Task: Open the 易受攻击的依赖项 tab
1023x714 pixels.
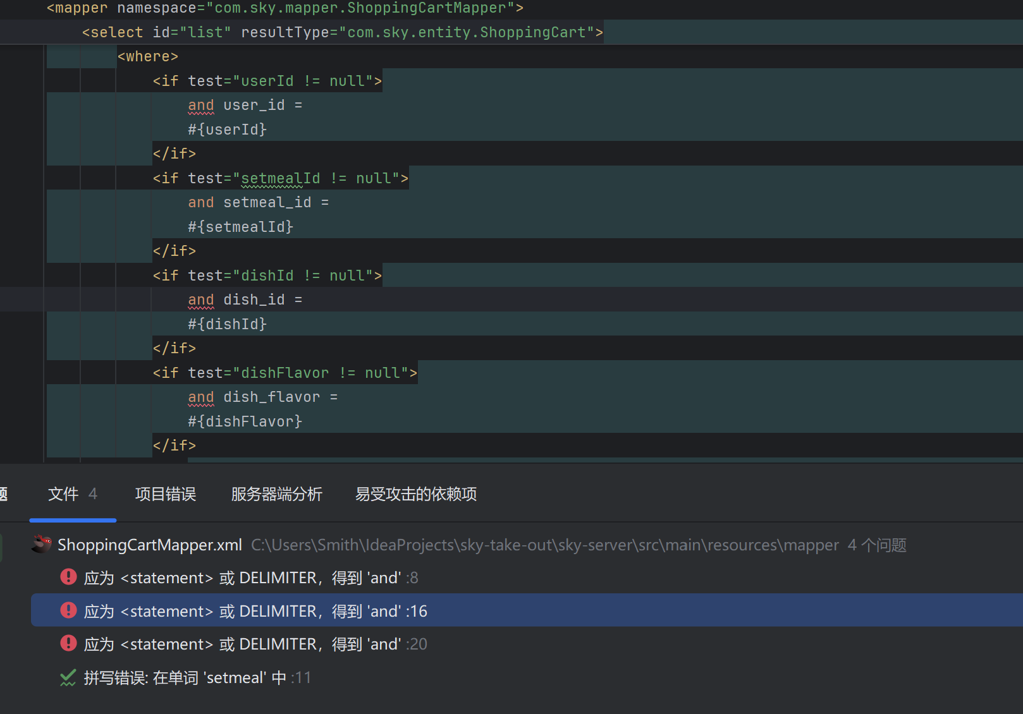Action: (x=416, y=494)
